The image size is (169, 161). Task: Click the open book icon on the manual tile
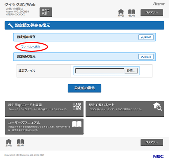pyautogui.click(x=77, y=124)
